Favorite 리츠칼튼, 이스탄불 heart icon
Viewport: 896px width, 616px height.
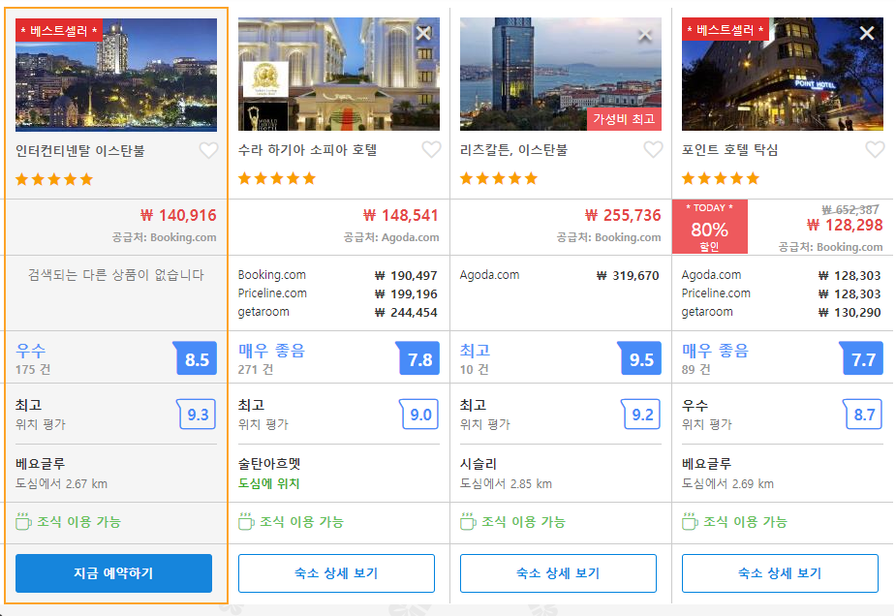pyautogui.click(x=653, y=149)
